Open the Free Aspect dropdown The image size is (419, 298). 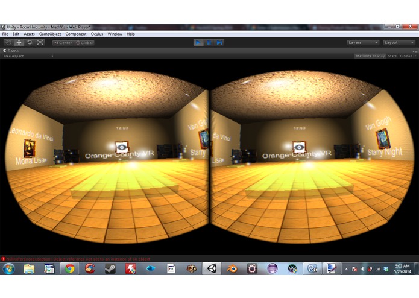[x=28, y=56]
